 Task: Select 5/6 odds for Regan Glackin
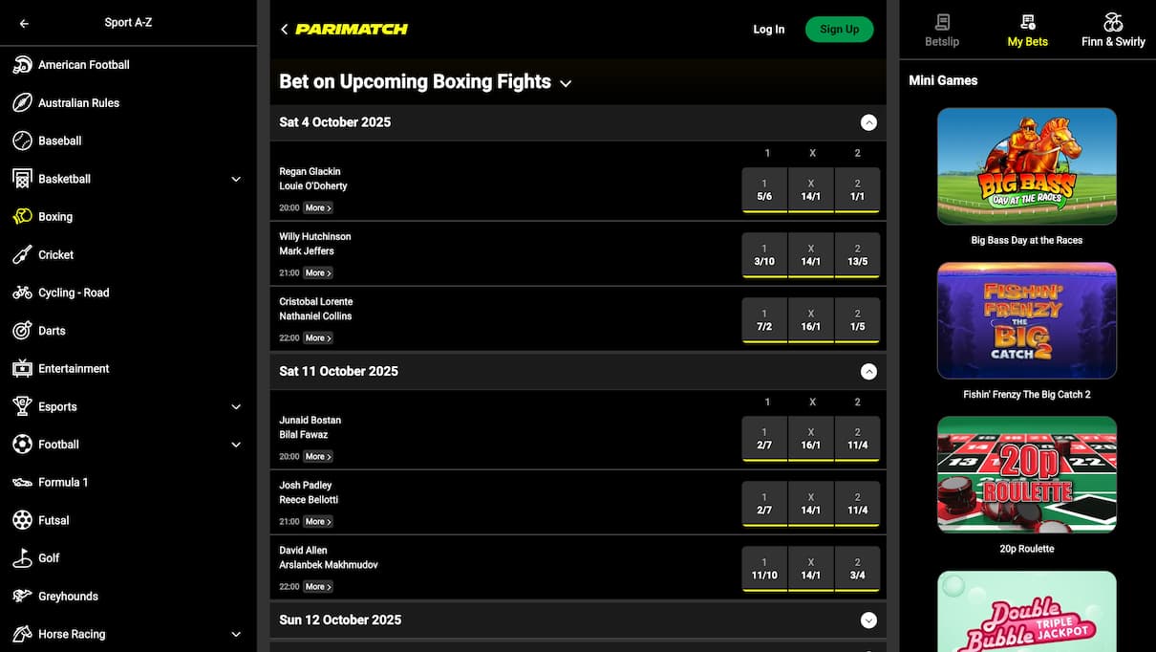pos(764,190)
